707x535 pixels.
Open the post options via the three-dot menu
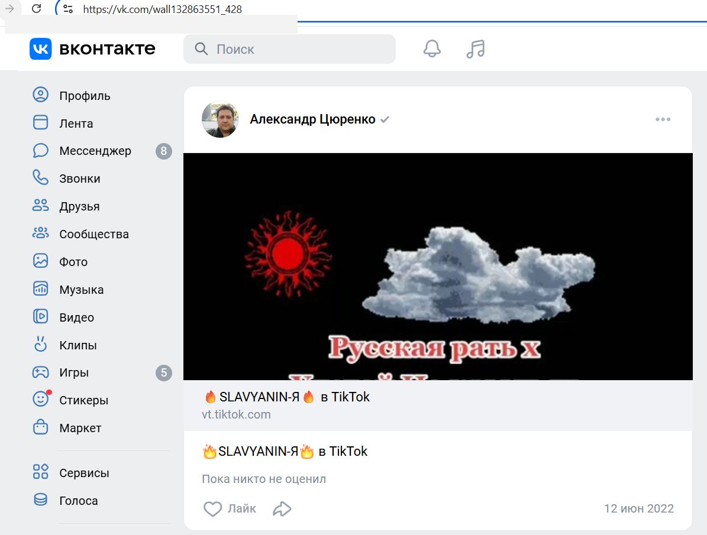click(x=663, y=119)
